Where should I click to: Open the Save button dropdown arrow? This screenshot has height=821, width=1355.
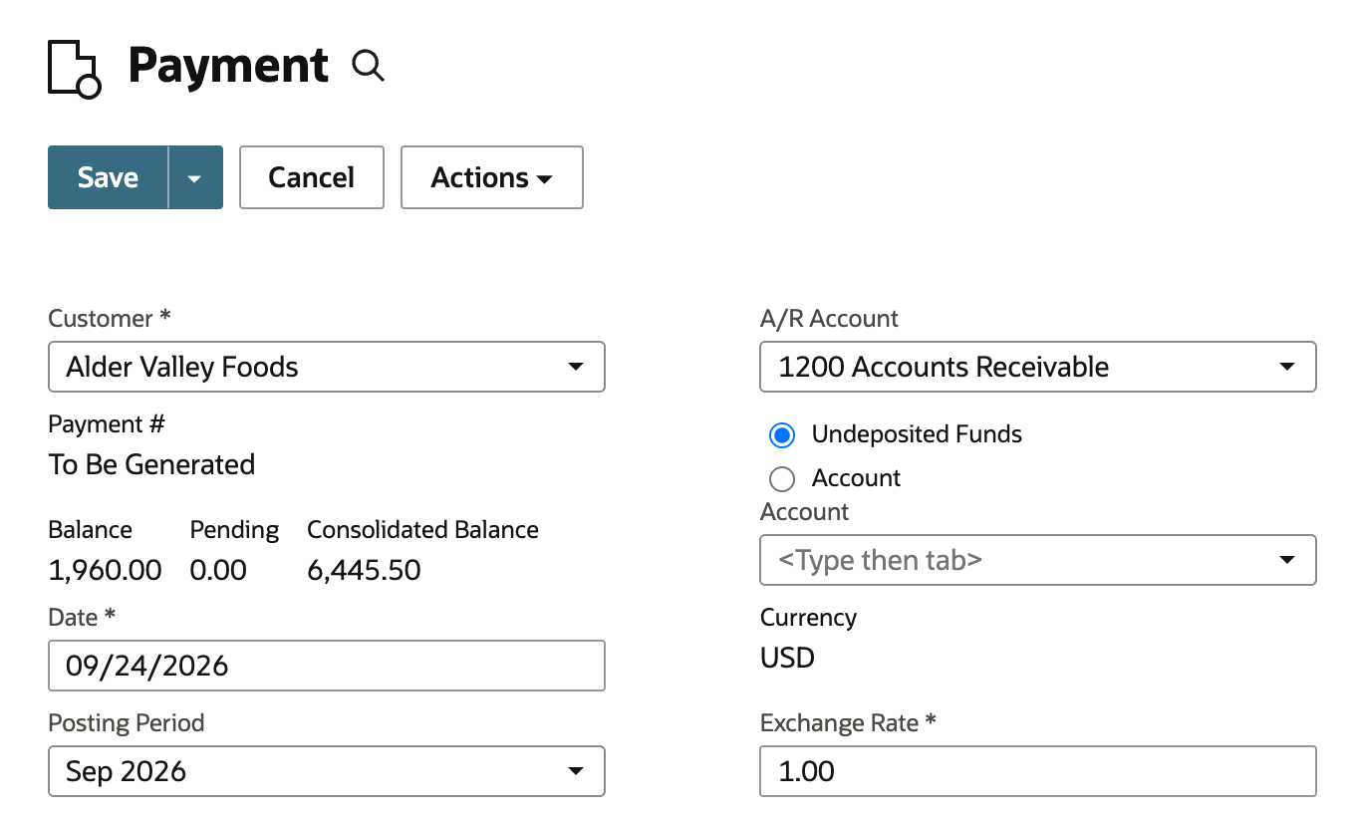[x=195, y=177]
